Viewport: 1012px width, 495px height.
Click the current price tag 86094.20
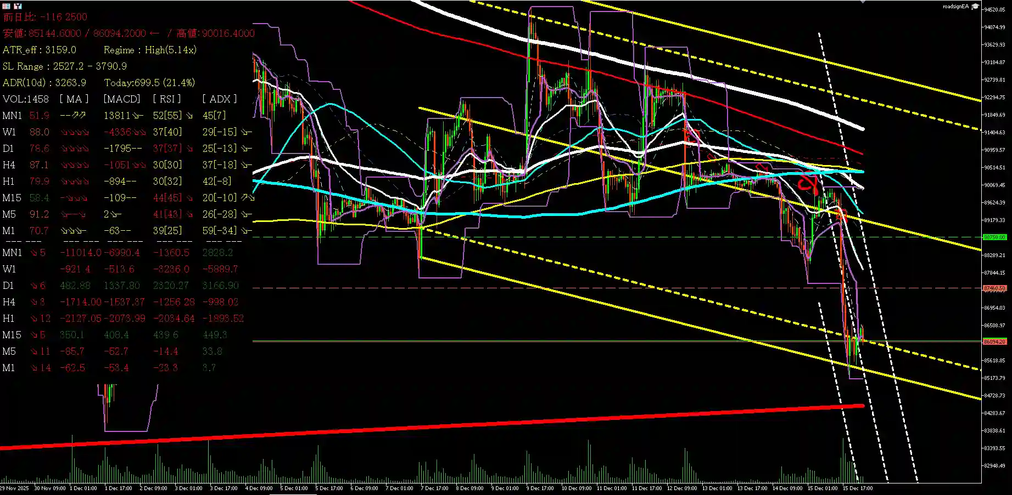[x=994, y=342]
